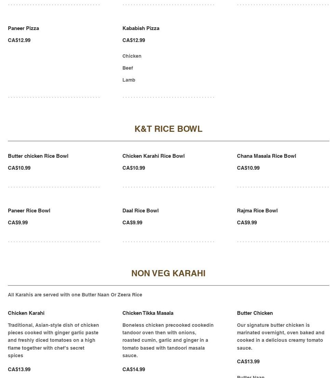330x378 pixels.
Task: Click the Paneer Pizza item title
Action: coord(23,28)
